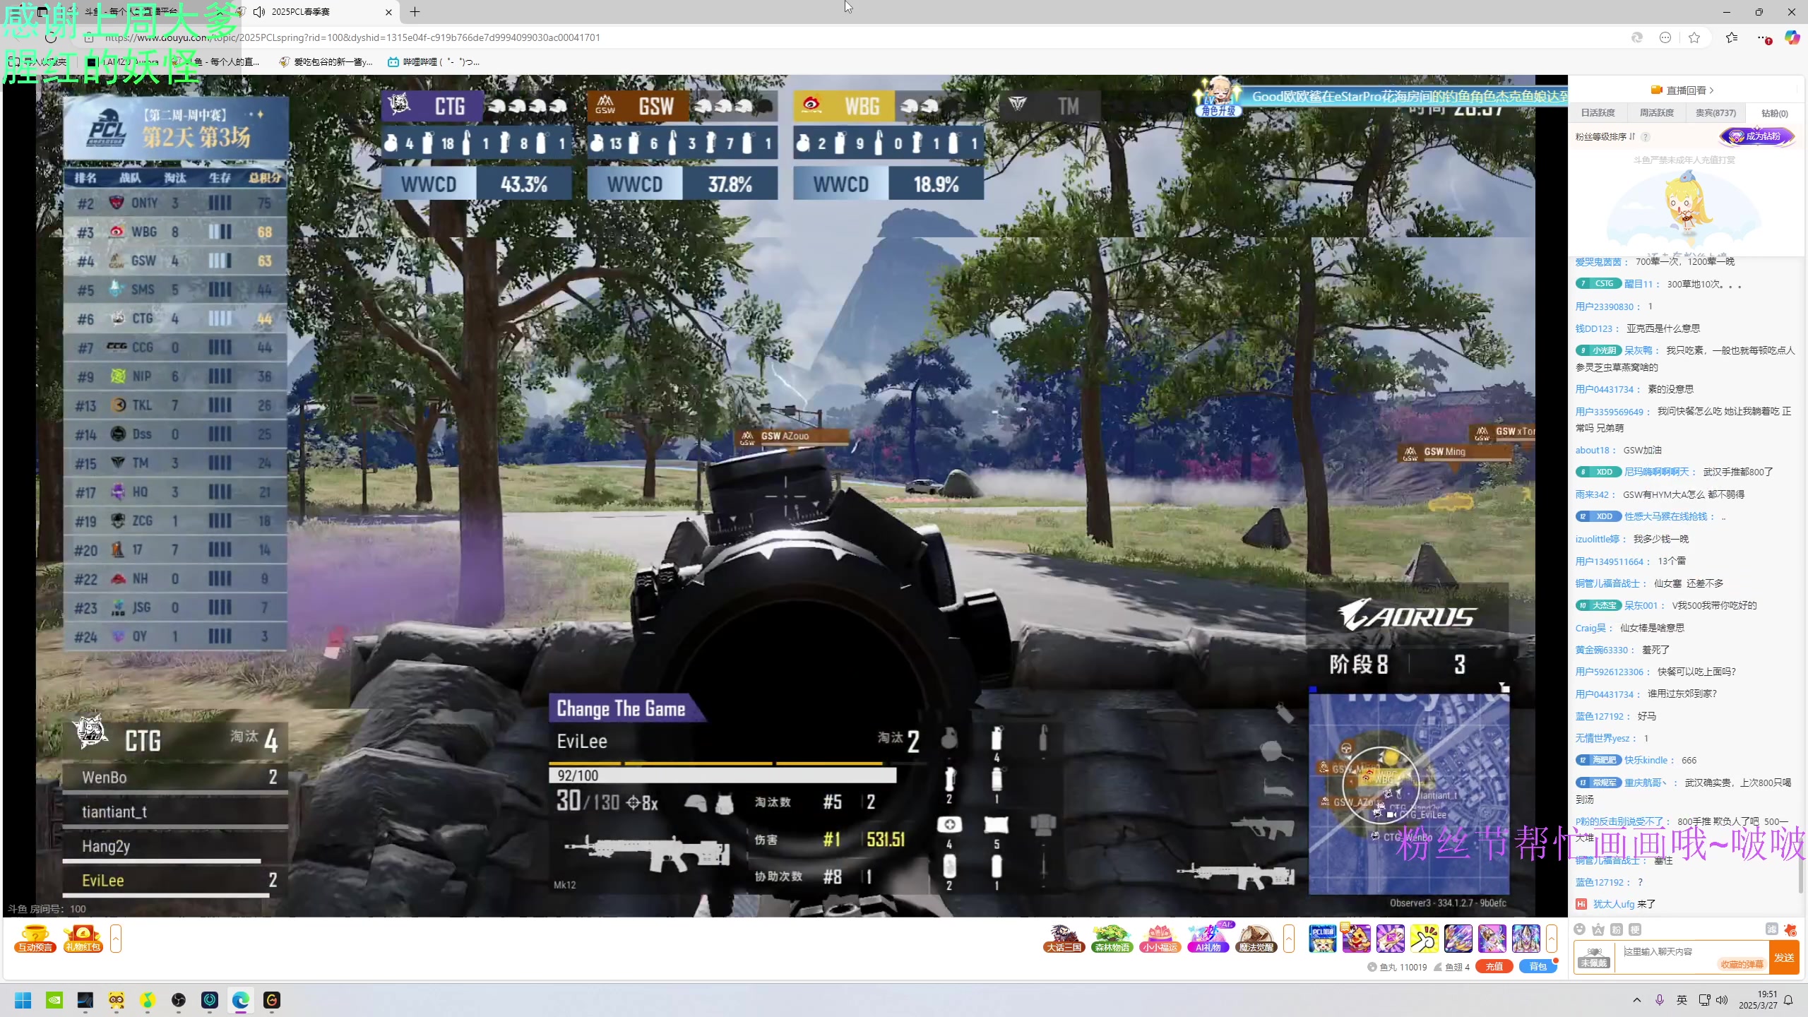Send the yellow thumbs-up hand gift
The image size is (1808, 1017).
1424,939
